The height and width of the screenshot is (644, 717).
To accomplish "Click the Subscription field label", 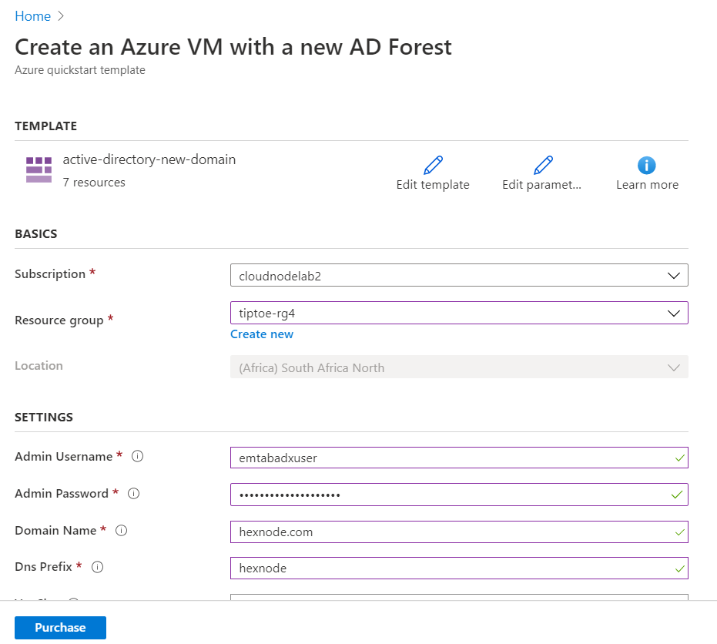I will [50, 274].
